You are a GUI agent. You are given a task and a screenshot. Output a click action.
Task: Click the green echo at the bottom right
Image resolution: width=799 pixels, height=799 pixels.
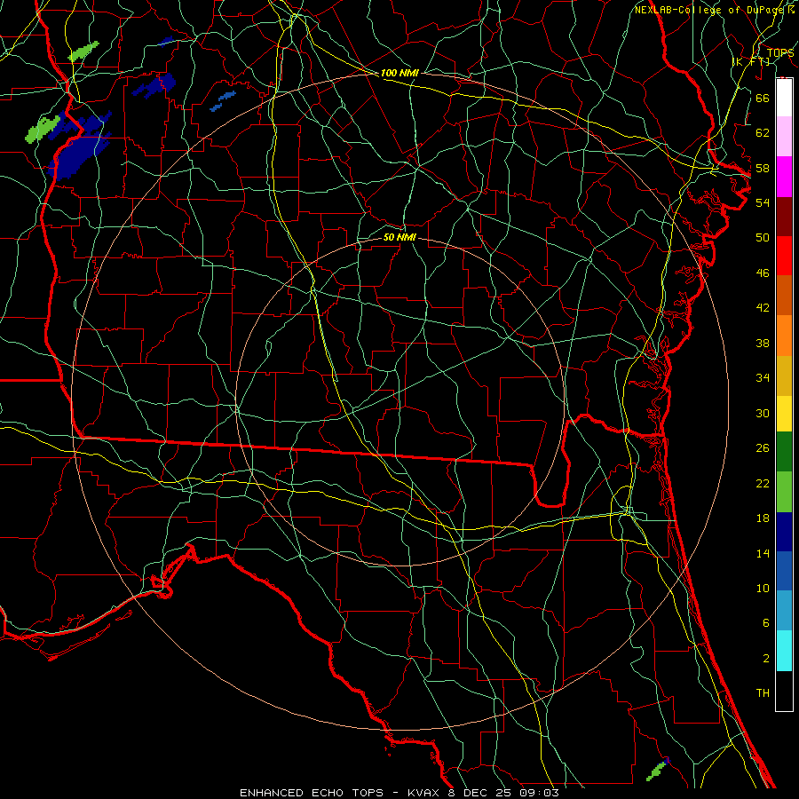tap(656, 771)
